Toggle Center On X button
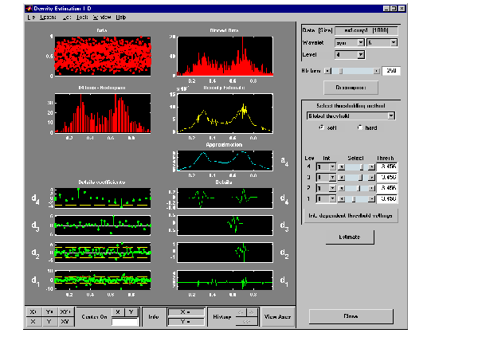Image resolution: width=478 pixels, height=337 pixels. click(x=118, y=311)
